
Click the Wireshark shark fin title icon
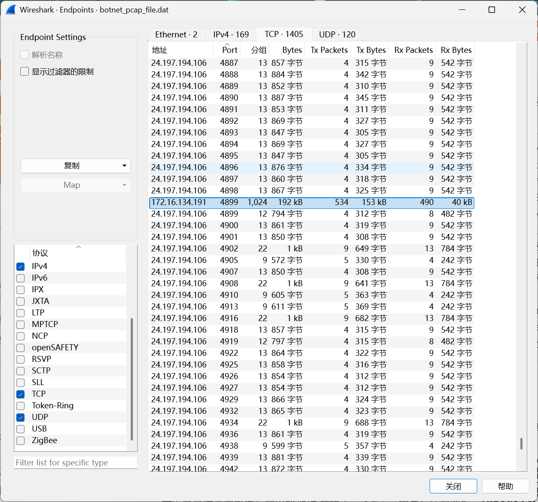(10, 9)
